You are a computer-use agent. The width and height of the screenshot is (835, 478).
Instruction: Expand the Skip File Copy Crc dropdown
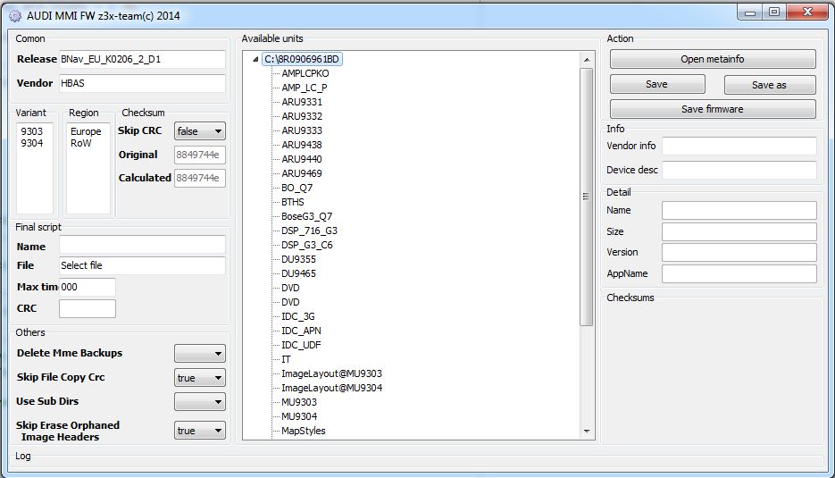(x=200, y=378)
